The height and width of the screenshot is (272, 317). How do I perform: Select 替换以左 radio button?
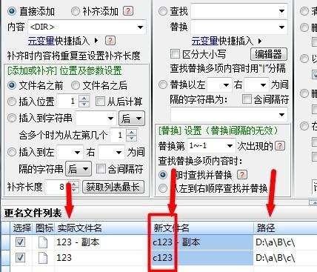(x=163, y=84)
